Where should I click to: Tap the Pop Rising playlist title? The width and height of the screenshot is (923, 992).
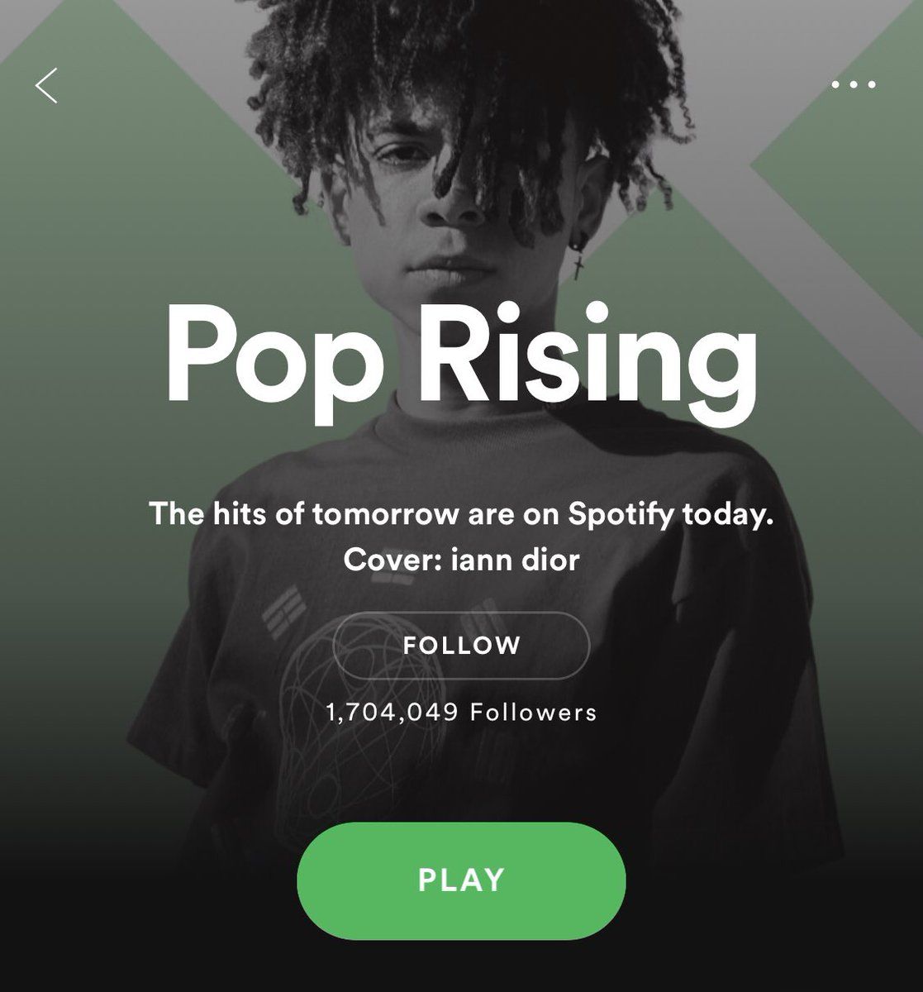point(461,351)
